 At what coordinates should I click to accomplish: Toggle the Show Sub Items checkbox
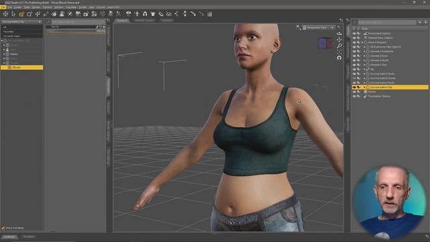3,228
